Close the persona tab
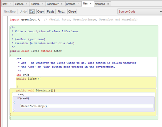This screenshot has width=162, height=127. [x=78, y=4]
